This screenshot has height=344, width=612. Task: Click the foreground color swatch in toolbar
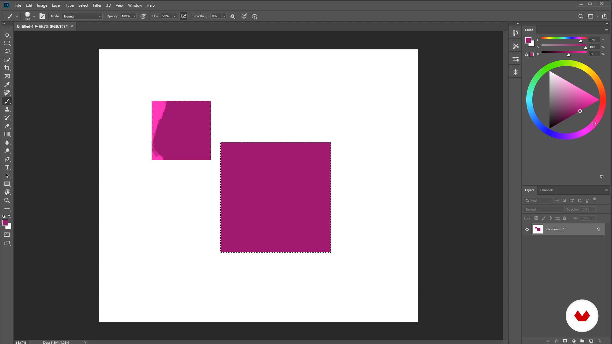click(x=5, y=223)
